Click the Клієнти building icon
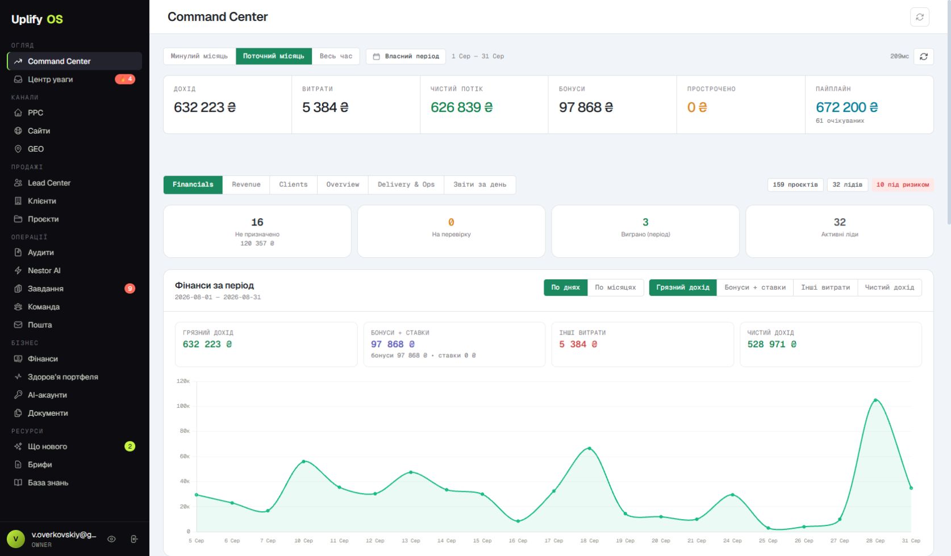Viewport: 951px width, 556px height. 18,201
